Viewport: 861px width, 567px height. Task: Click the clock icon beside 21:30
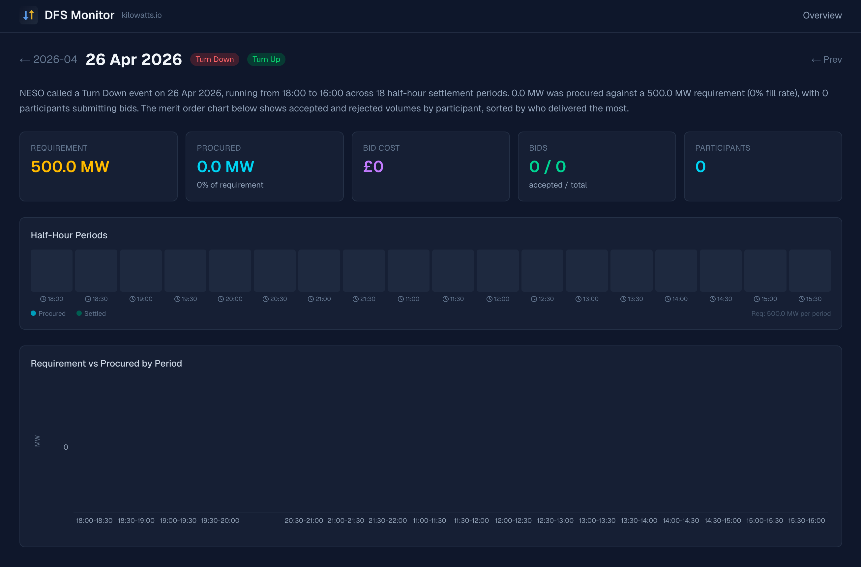click(x=356, y=299)
